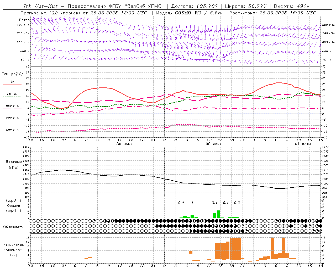Image resolution: width=336 pixels, height=268 pixels.
Task: Click the '0.4' precipitation amount
Action: click(x=181, y=203)
